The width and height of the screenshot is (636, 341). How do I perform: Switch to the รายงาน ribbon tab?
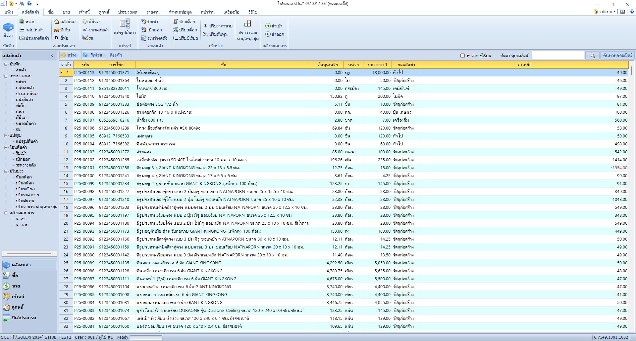(153, 12)
